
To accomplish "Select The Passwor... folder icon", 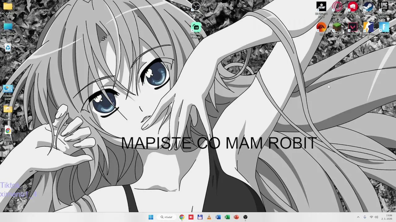I will pyautogui.click(x=8, y=113).
